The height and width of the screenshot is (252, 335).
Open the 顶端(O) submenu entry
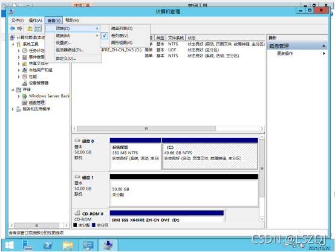(x=73, y=28)
